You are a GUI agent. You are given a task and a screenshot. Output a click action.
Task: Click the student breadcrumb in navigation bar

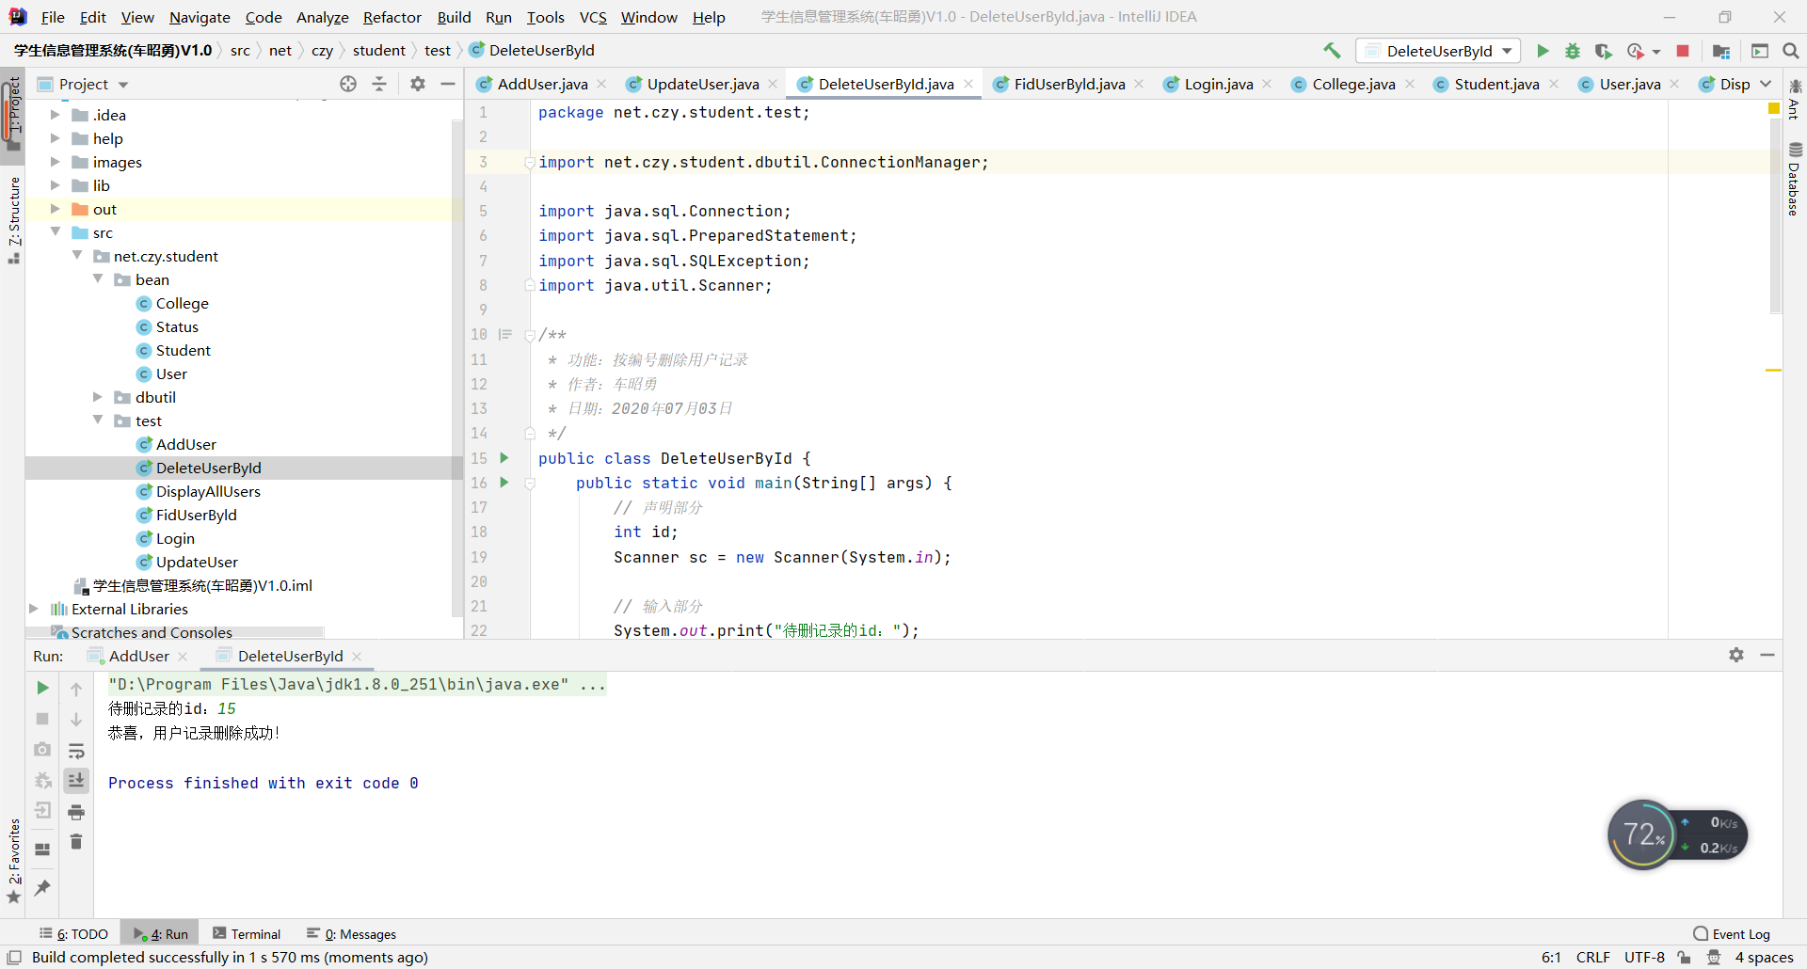click(x=379, y=50)
